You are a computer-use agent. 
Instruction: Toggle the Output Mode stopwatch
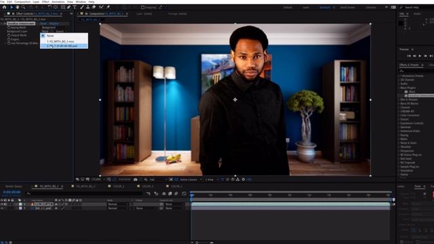(x=9, y=35)
